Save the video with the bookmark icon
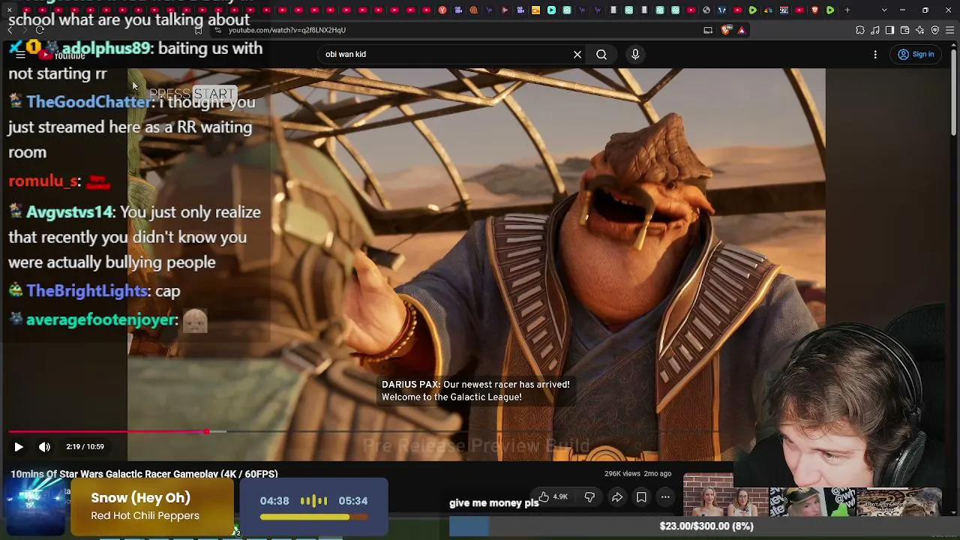Screen dimensions: 960x540 pos(641,496)
